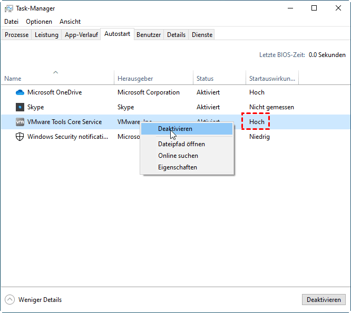Click the sort arrow above Name column
This screenshot has height=313, width=351.
pyautogui.click(x=55, y=72)
